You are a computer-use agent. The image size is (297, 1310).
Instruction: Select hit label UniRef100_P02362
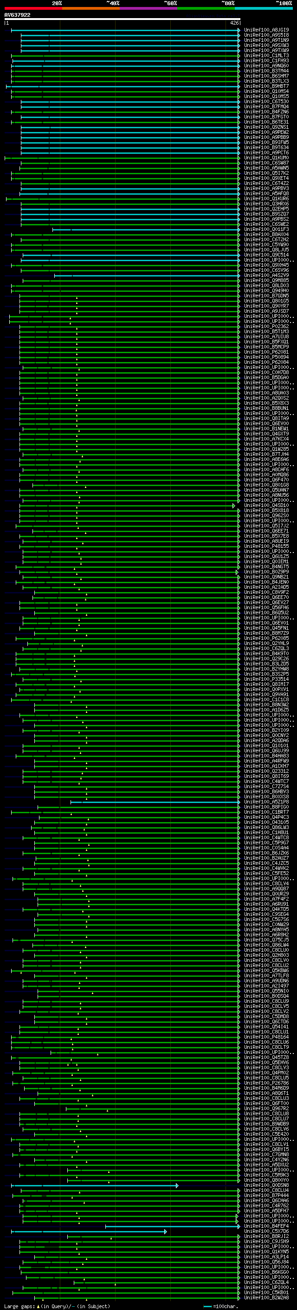click(266, 327)
